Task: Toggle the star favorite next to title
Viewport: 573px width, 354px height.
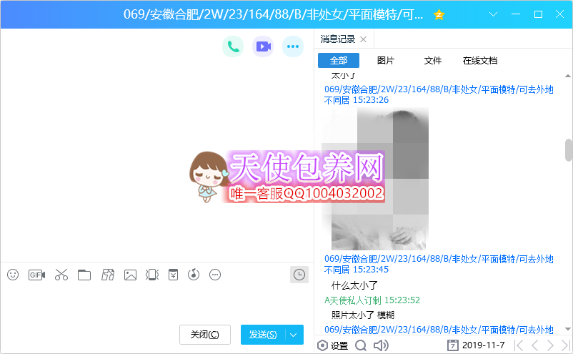Action: (439, 14)
